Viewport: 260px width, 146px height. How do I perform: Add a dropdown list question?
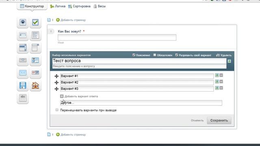point(35,48)
